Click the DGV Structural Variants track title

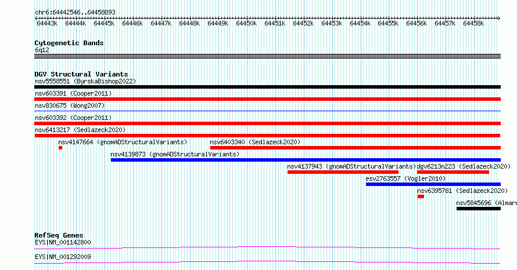click(81, 74)
